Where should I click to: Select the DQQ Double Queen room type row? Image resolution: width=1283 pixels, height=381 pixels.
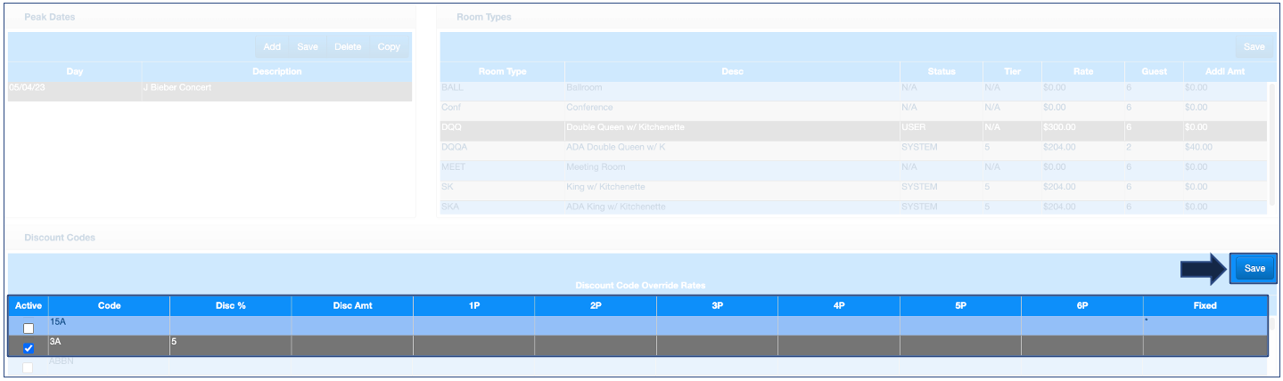point(731,127)
